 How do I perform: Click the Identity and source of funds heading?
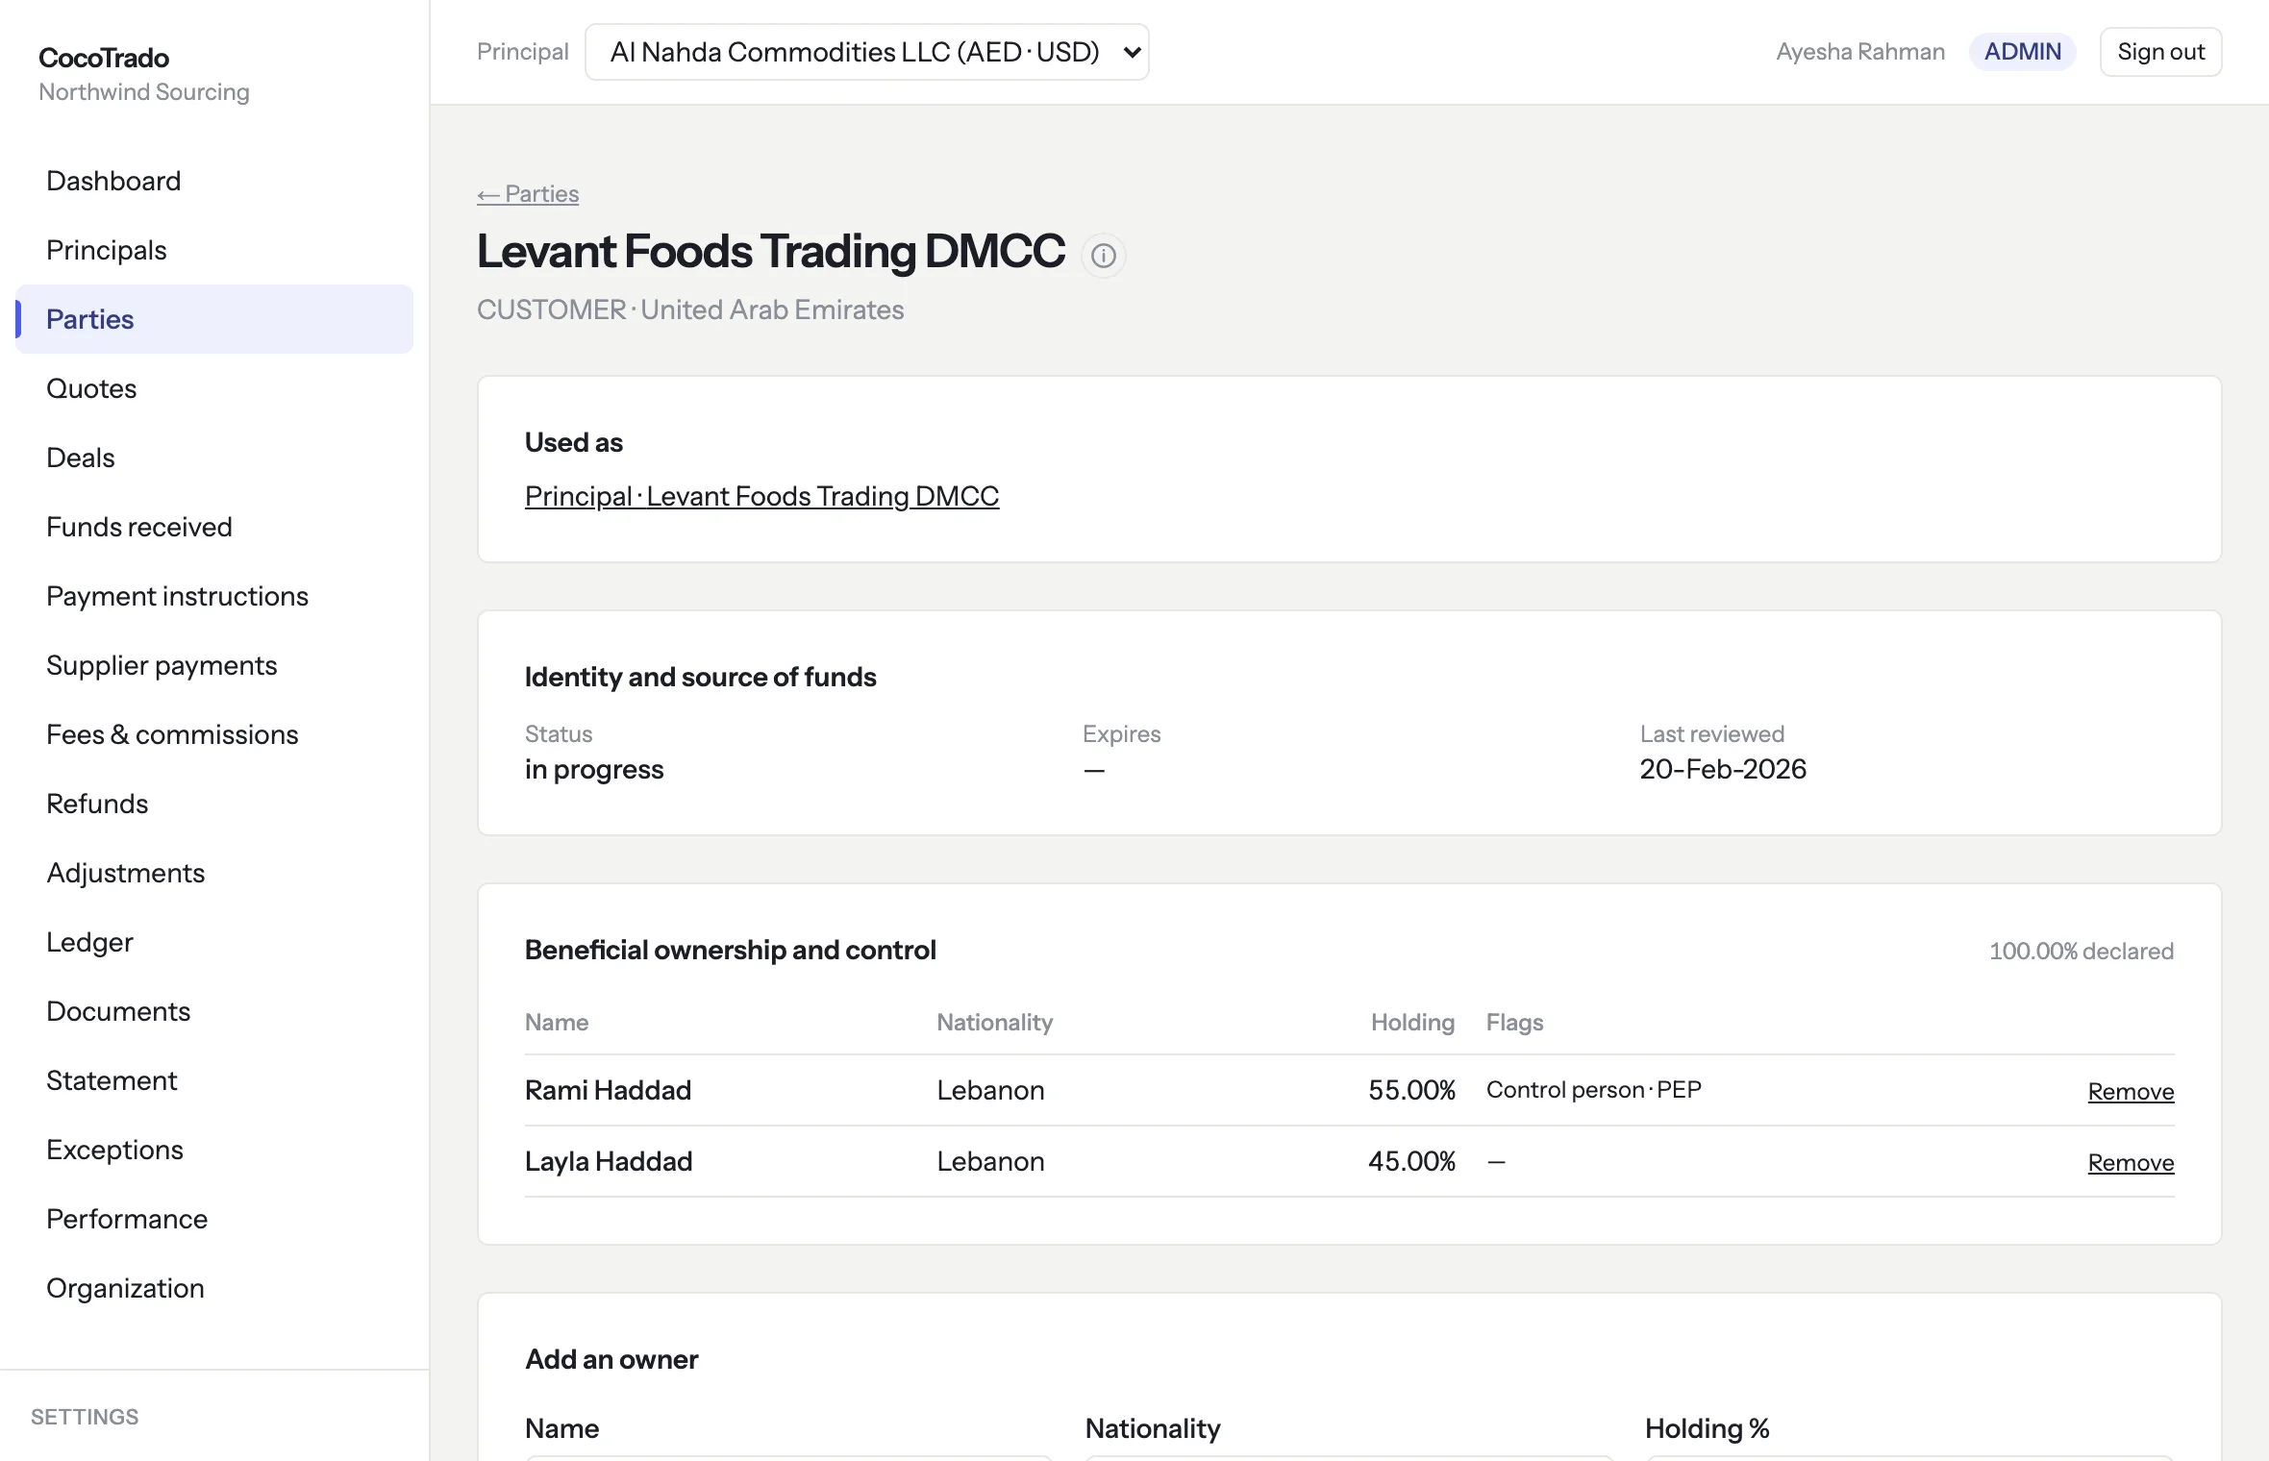(701, 677)
